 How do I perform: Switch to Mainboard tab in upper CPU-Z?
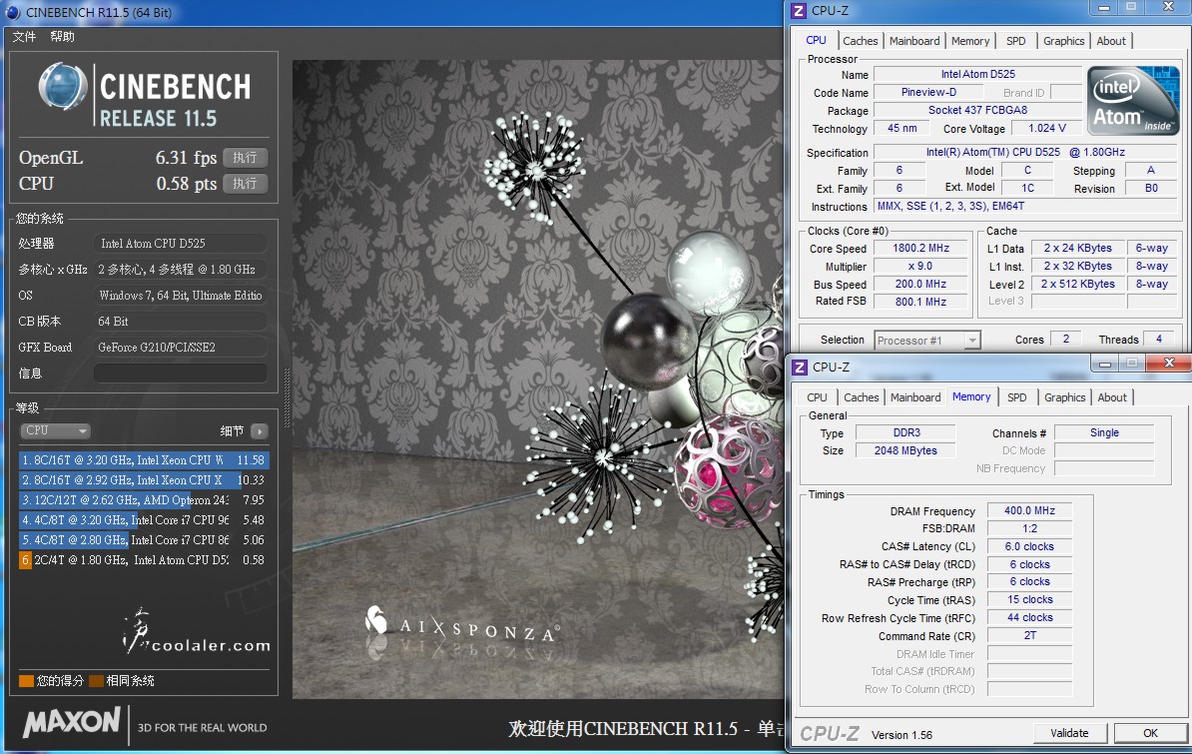click(x=914, y=41)
